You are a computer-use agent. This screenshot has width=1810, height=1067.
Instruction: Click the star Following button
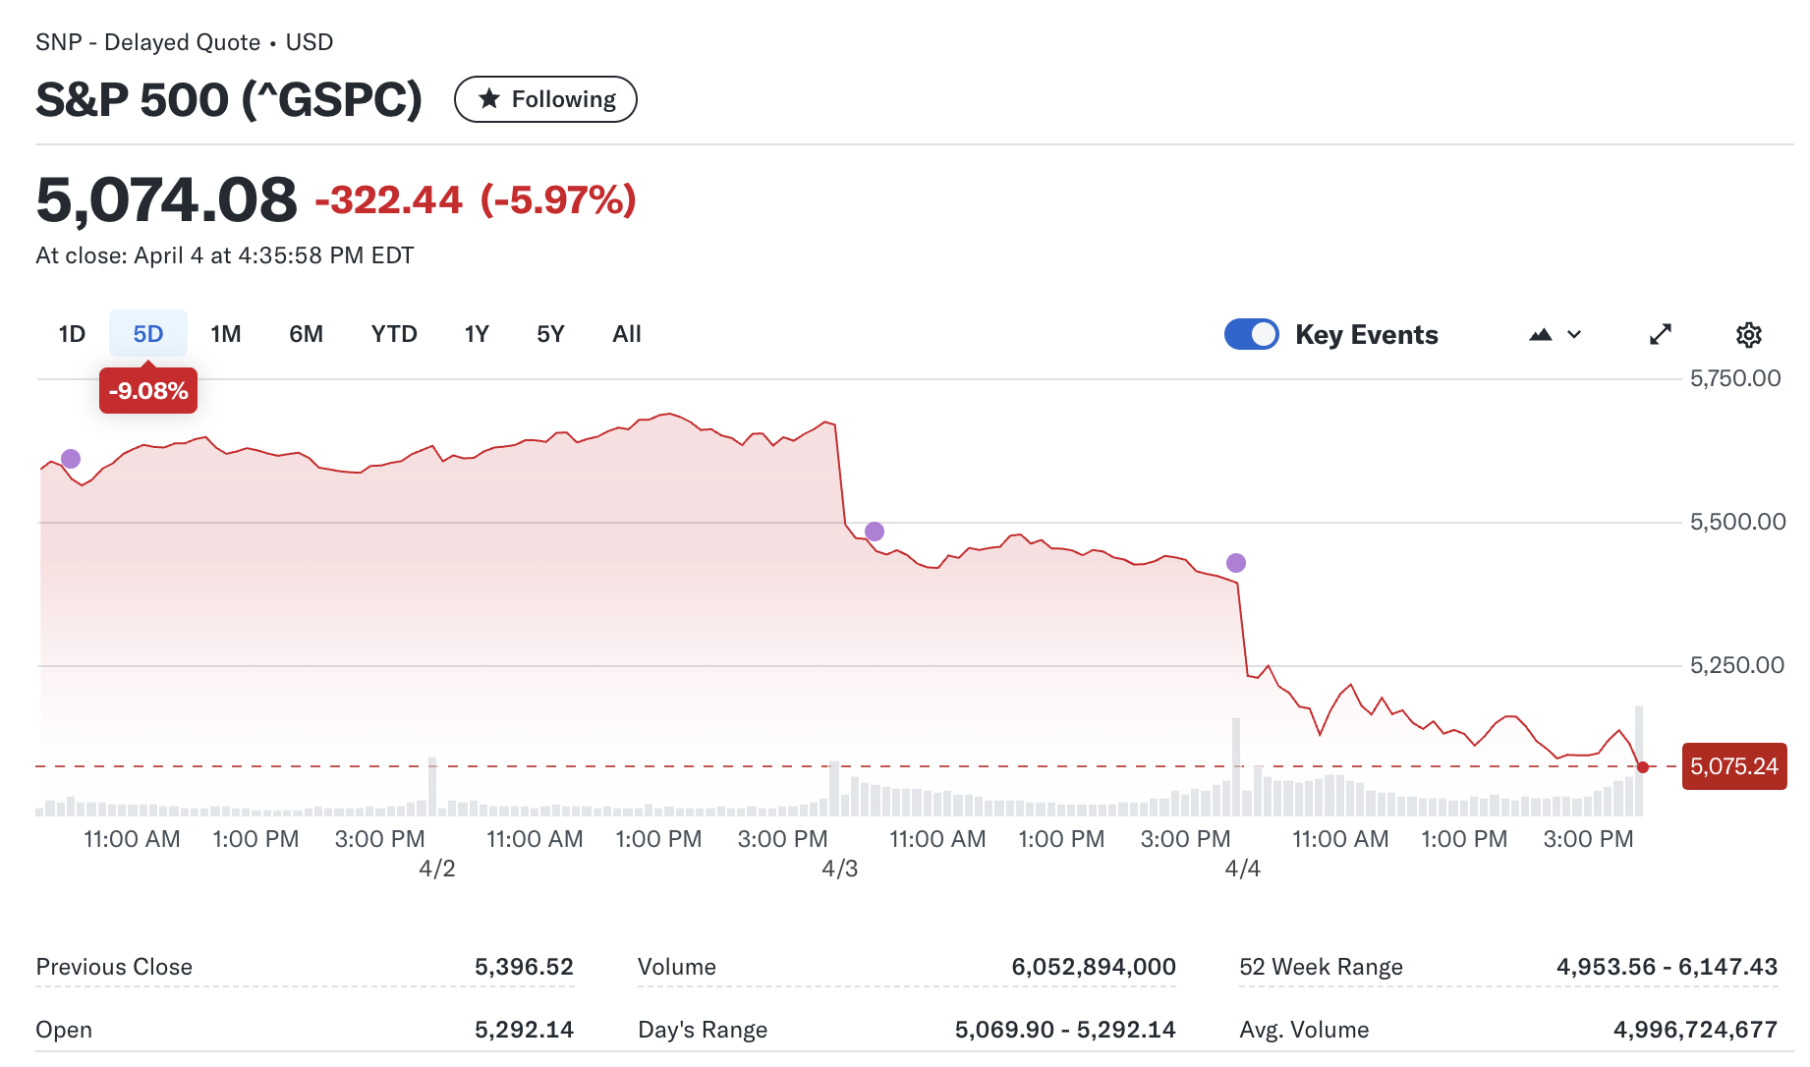point(545,99)
